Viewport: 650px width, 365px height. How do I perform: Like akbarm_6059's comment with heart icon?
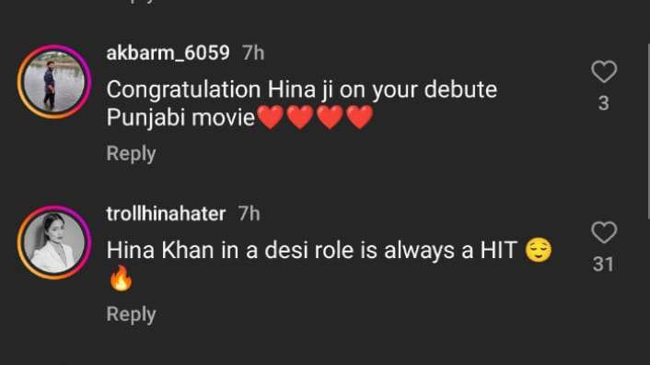[x=604, y=72]
